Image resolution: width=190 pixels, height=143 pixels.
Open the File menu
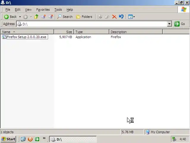8,10
